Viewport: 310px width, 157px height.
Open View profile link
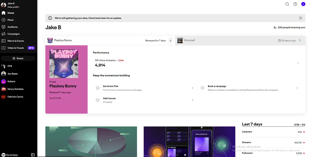pos(14,7)
